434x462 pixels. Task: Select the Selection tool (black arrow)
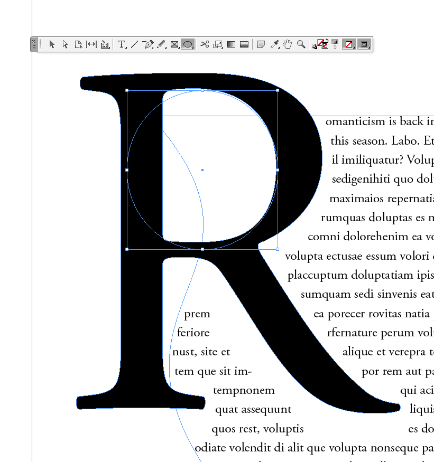[x=52, y=44]
